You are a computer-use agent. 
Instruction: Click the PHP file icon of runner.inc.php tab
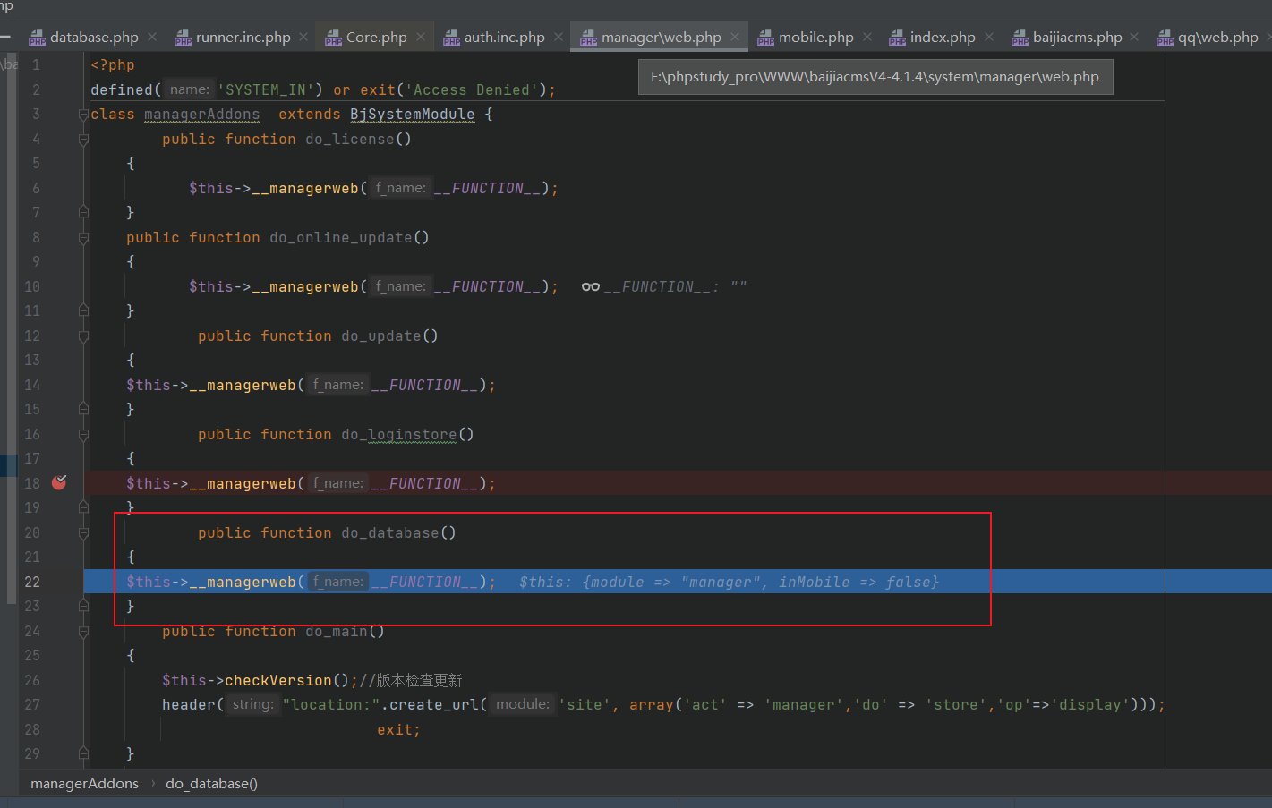coord(183,38)
